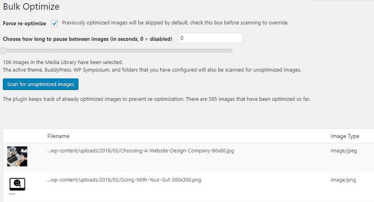374x202 pixels.
Task: Click the previously optimized images description text
Action: 175,22
